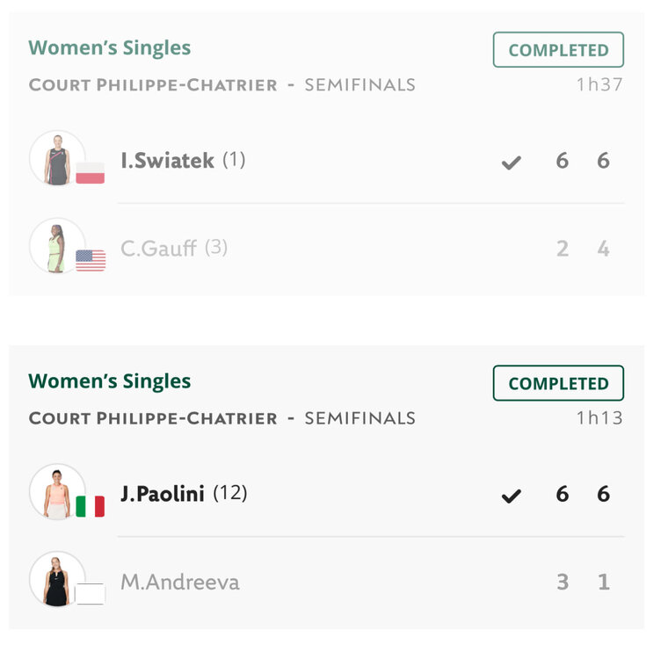Click Mirra Andreeva's player photo

click(x=56, y=580)
